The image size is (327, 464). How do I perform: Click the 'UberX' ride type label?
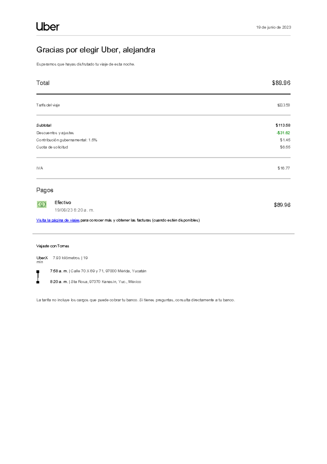point(42,258)
